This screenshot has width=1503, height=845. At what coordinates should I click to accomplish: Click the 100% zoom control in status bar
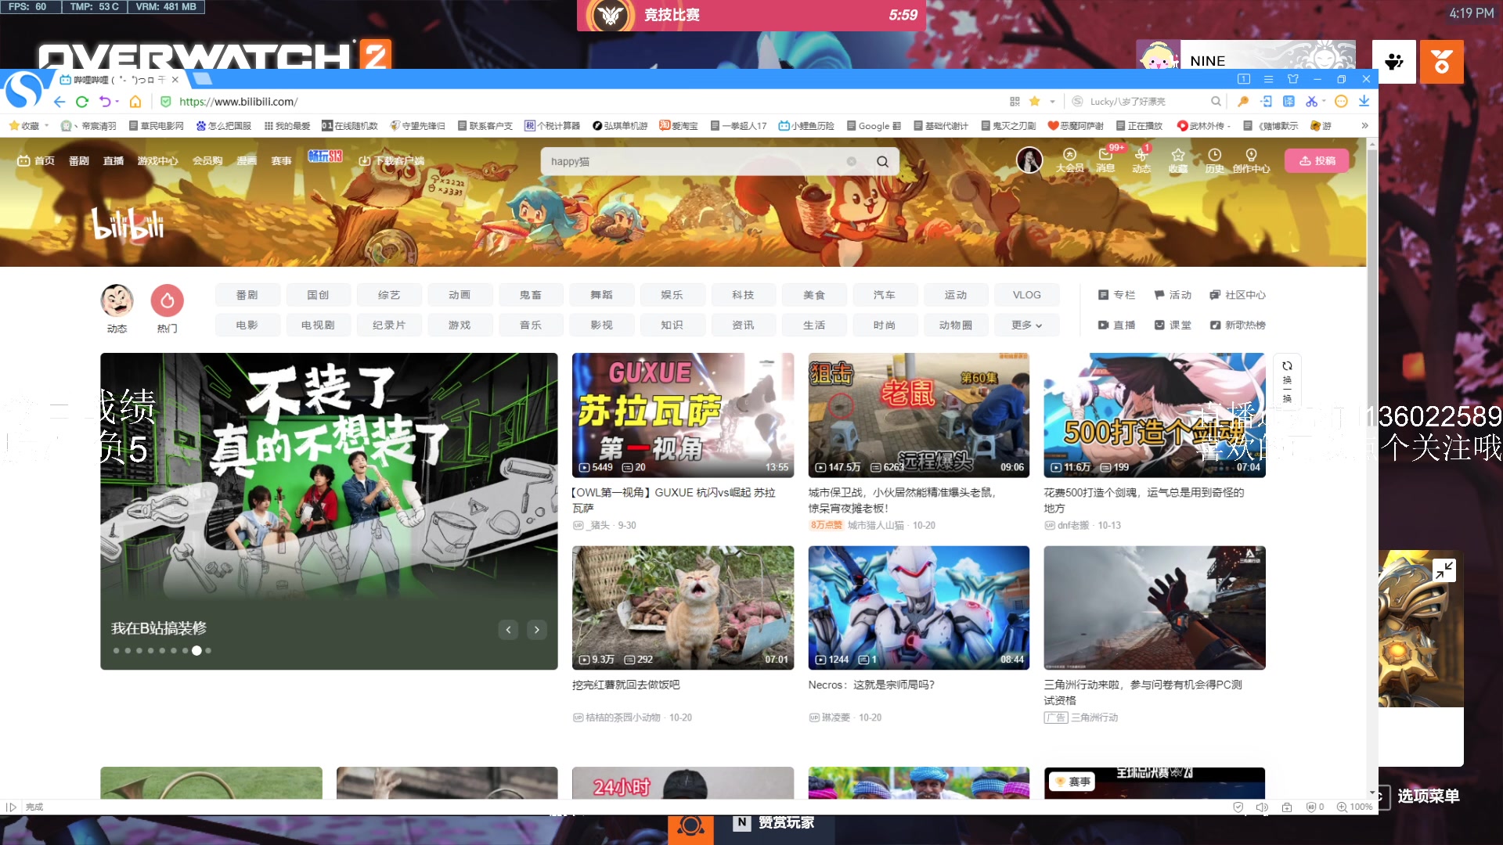click(1354, 807)
